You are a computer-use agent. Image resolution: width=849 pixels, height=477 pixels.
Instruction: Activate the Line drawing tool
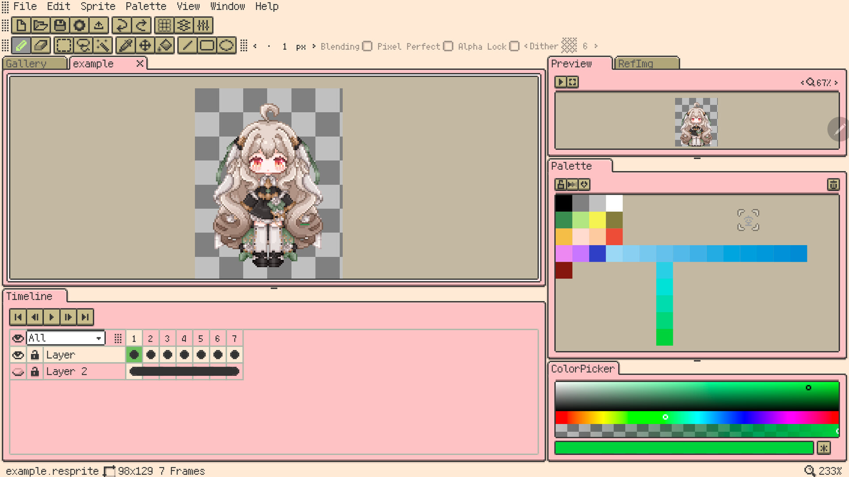(187, 45)
